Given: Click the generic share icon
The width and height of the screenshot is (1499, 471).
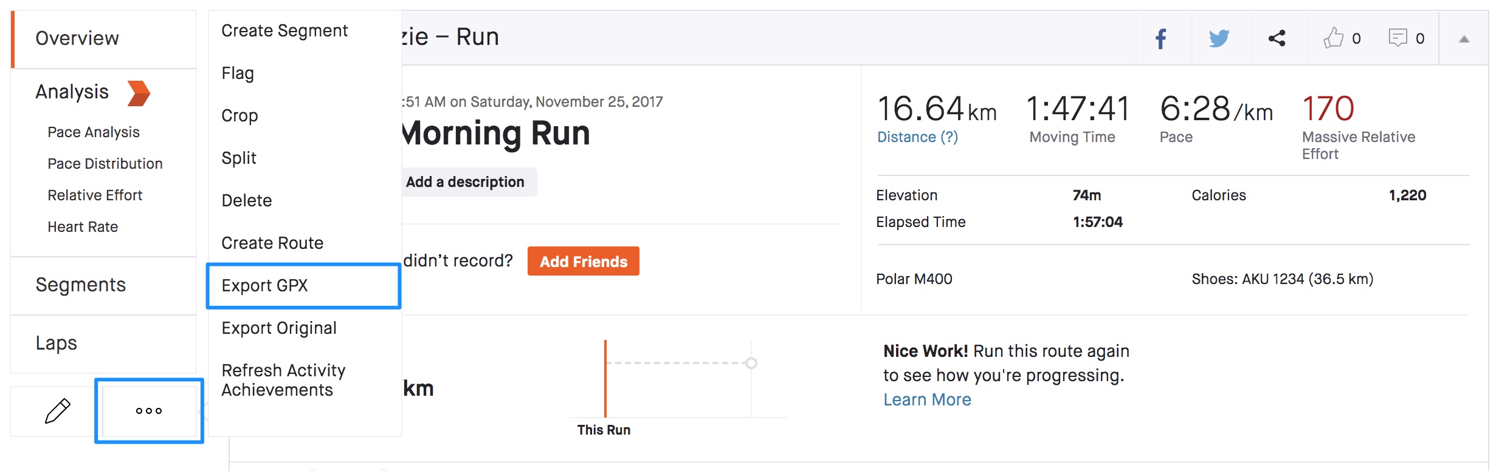Looking at the screenshot, I should [1277, 39].
